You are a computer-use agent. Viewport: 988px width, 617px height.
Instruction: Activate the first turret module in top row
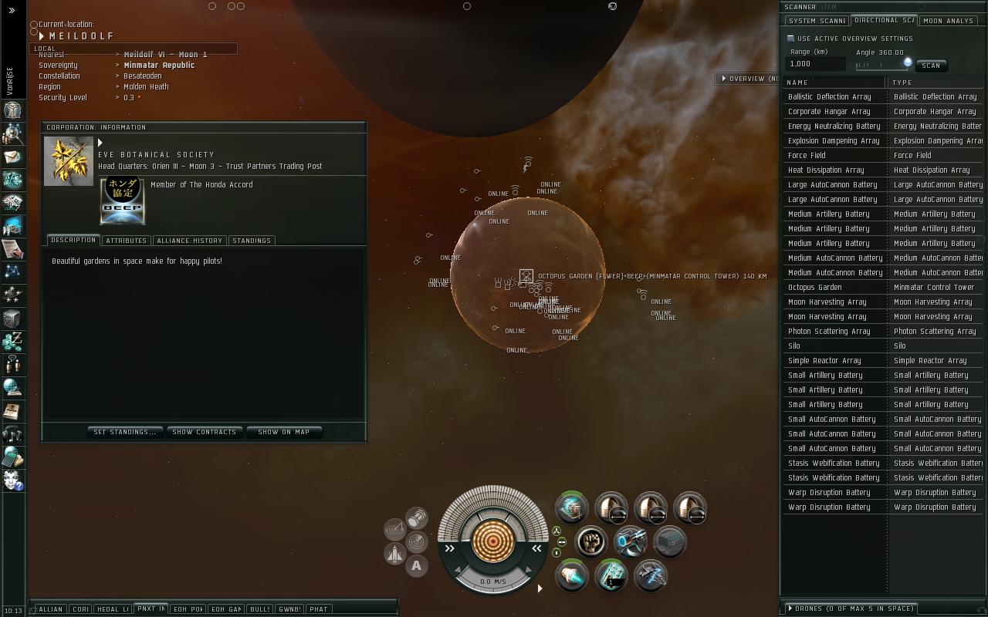pyautogui.click(x=611, y=508)
